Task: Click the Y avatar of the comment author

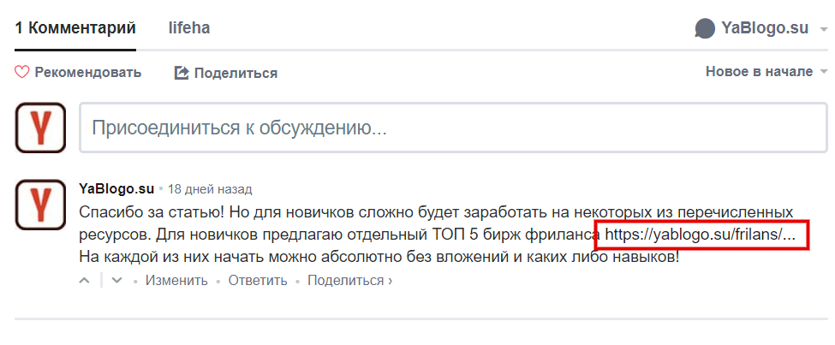Action: pos(40,205)
